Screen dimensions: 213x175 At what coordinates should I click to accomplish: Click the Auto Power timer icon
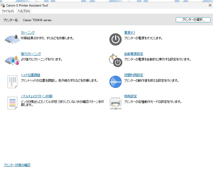[x=115, y=60]
